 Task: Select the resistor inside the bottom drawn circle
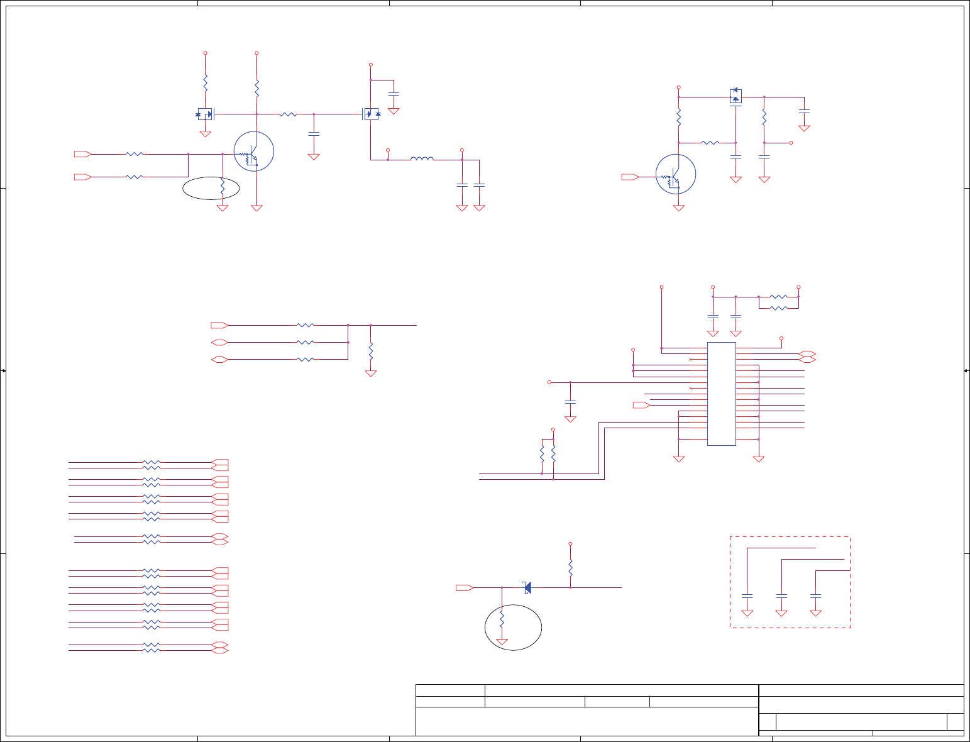click(502, 619)
